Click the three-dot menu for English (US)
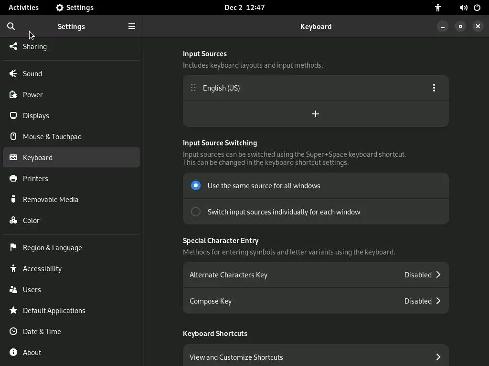This screenshot has width=489, height=366. [x=434, y=88]
